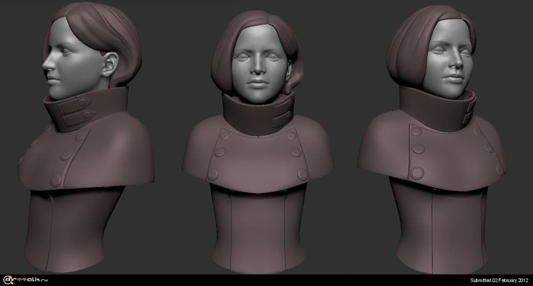Image resolution: width=533 pixels, height=286 pixels.
Task: Click the nose of the right bust
Action: click(456, 62)
